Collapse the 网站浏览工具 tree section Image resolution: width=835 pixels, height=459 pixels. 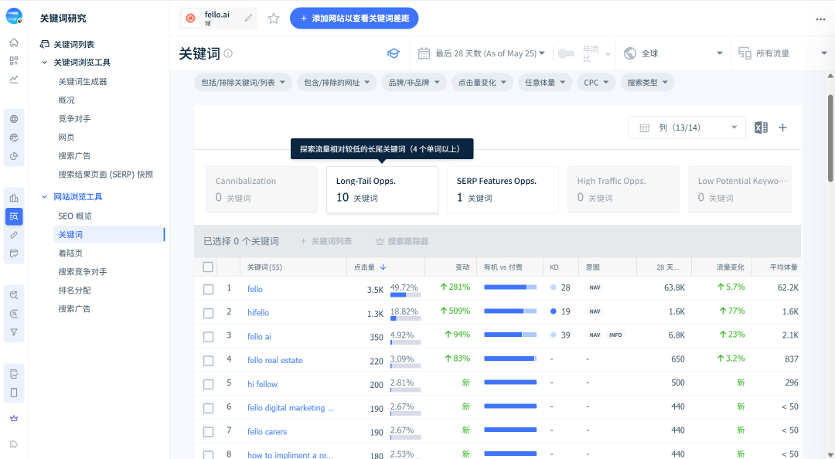coord(45,196)
